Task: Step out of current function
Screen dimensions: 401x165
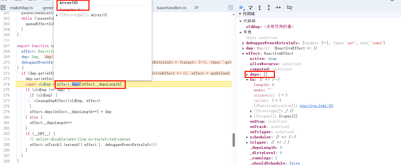Action: coord(269,8)
